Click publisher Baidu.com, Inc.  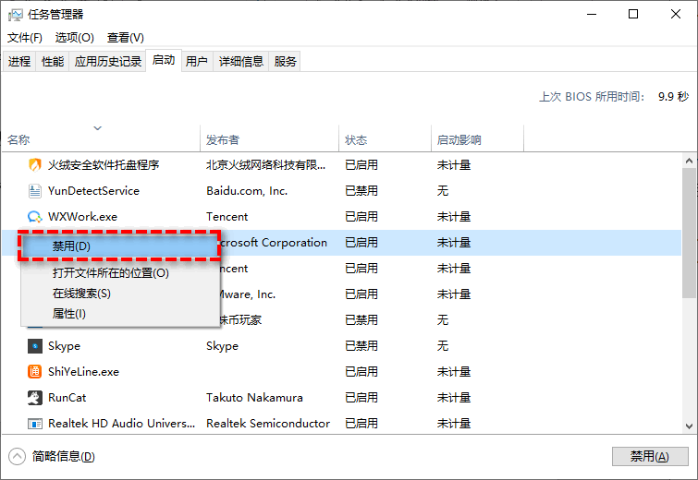click(247, 191)
